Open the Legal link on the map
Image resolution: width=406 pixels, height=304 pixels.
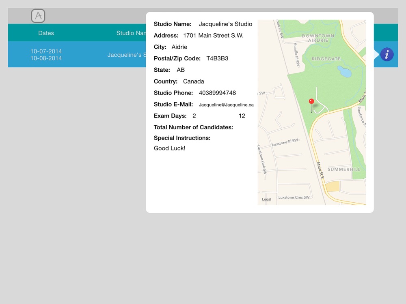coord(266,199)
